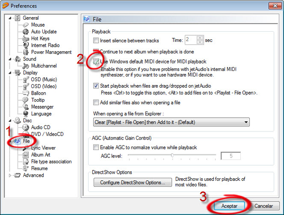The height and width of the screenshot is (215, 284).
Task: Enable AGC to normalize volume checkbox
Action: (96, 147)
